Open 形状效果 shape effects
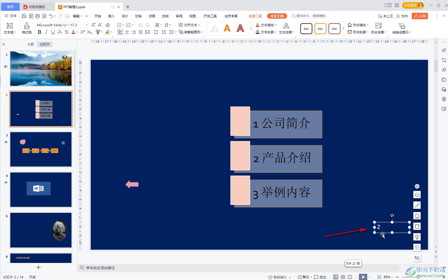 pos(379,28)
